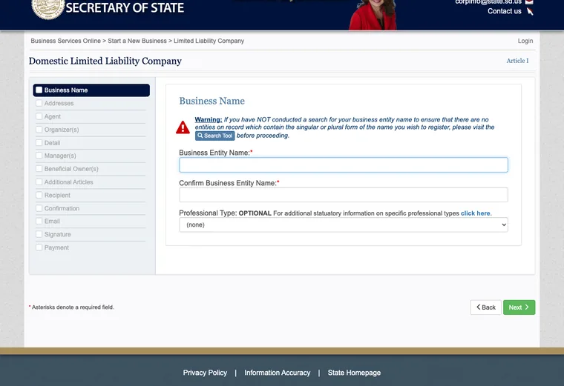564x386 pixels.
Task: Toggle the Detail step checkbox
Action: tap(39, 142)
